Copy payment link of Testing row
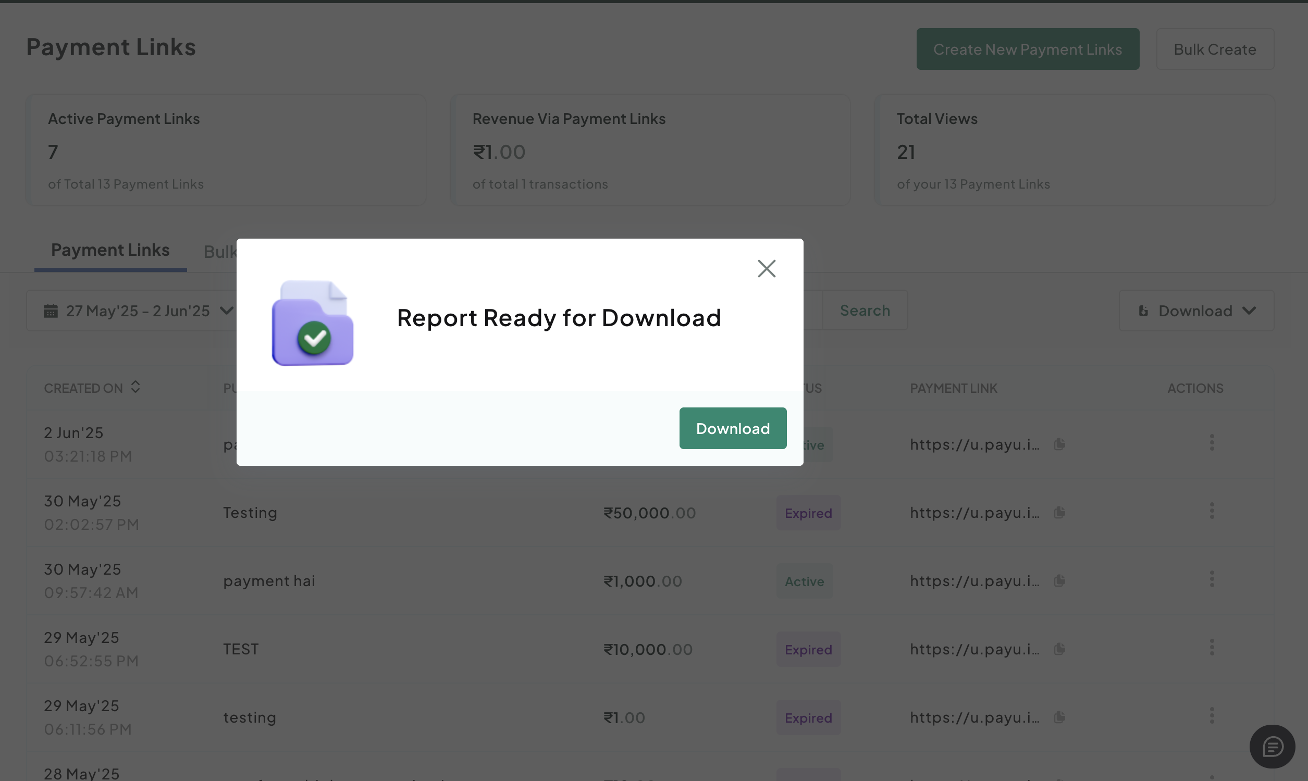 click(x=1059, y=512)
